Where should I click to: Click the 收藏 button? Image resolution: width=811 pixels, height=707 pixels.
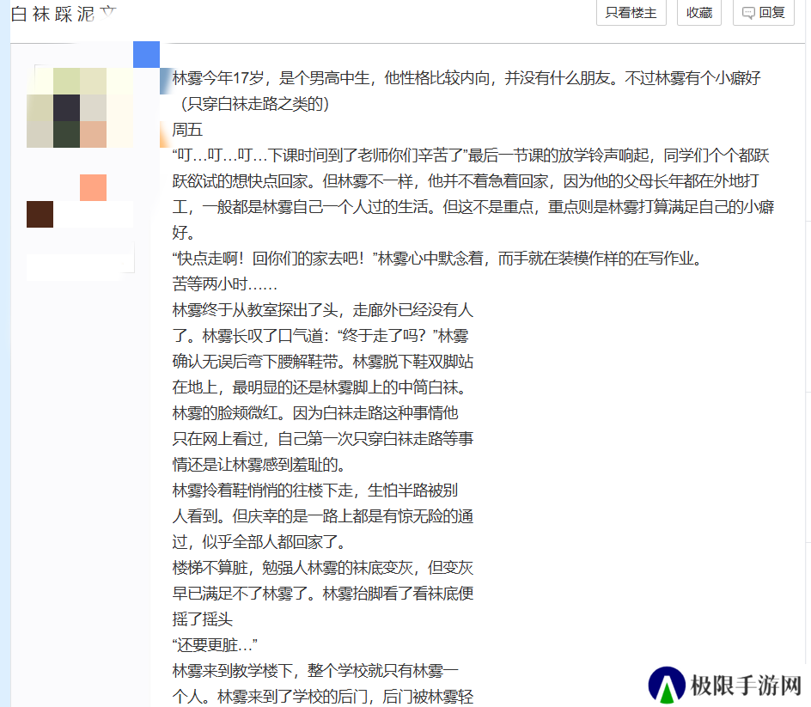[x=699, y=13]
